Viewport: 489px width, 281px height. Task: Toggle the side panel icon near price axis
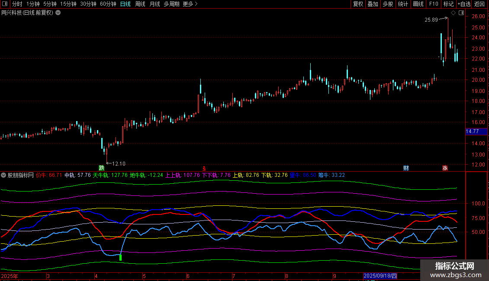(461, 13)
